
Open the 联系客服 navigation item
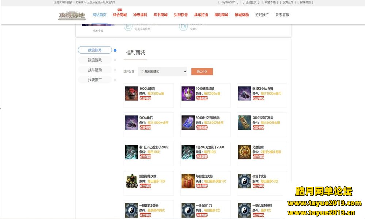point(282,15)
